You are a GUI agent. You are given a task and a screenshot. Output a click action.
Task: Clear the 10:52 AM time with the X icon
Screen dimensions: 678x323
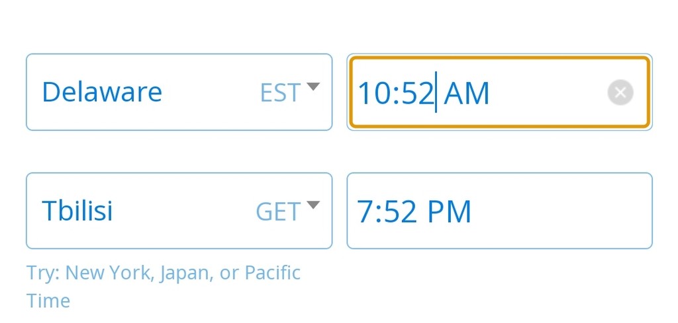(620, 92)
